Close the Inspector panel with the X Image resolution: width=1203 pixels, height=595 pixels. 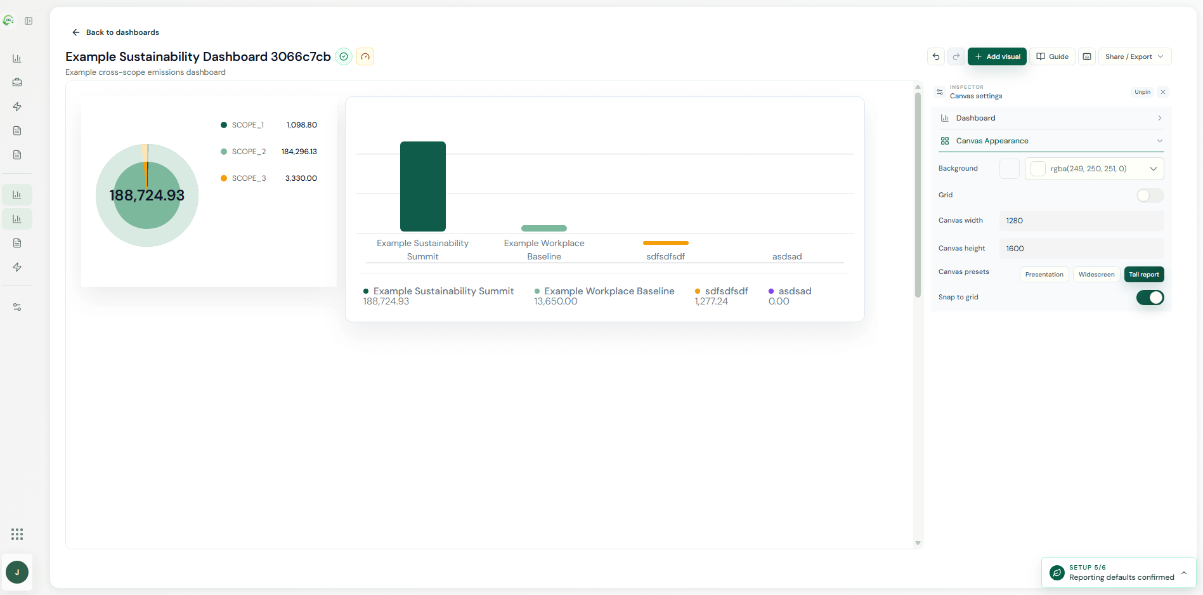(1163, 92)
